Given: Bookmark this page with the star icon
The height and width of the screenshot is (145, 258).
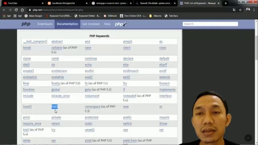Looking at the screenshot, I should tap(240, 10).
